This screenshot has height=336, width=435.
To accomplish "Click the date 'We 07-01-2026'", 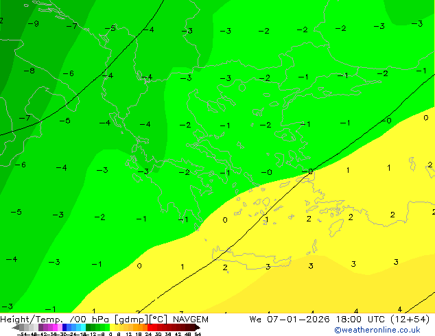I will tap(290, 320).
